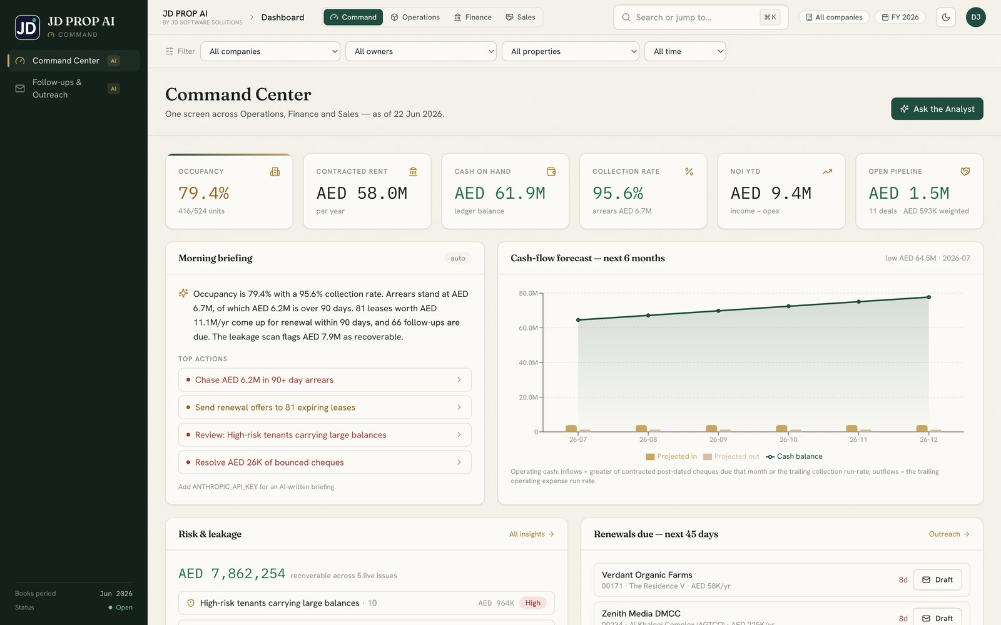The image size is (1001, 625).
Task: Click AI badge beside Follow-ups & Outreach
Action: click(113, 89)
